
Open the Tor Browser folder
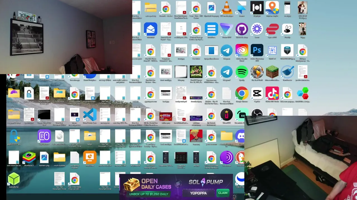pos(14,94)
